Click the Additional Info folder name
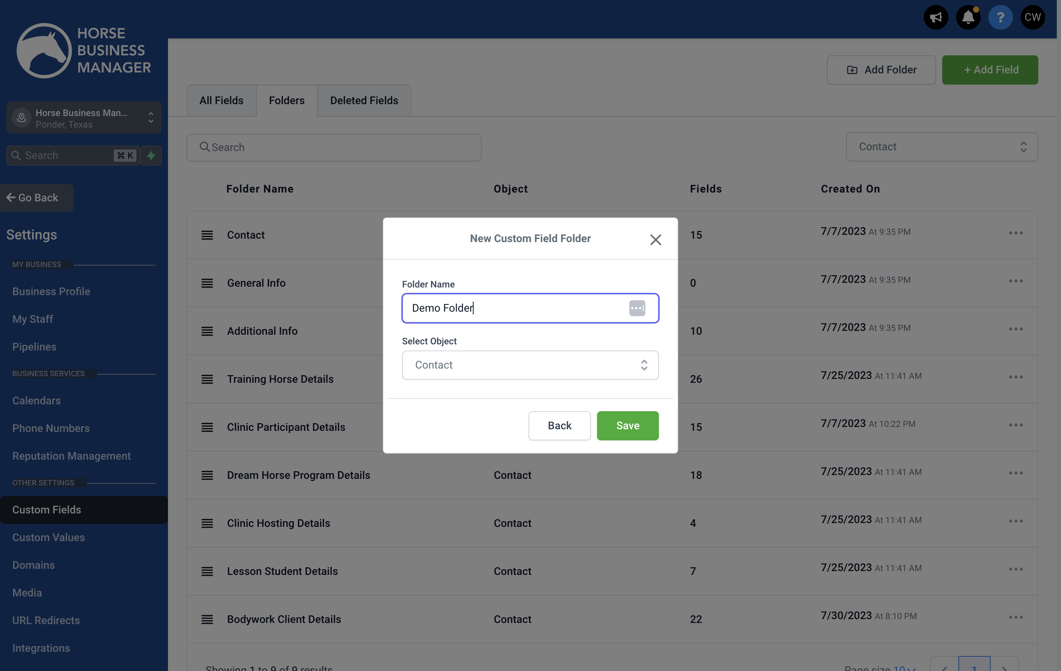This screenshot has height=671, width=1061. click(x=262, y=331)
